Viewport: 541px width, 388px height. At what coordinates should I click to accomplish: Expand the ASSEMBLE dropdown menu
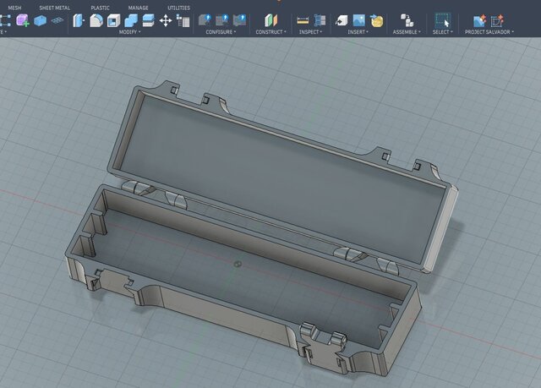click(x=407, y=32)
